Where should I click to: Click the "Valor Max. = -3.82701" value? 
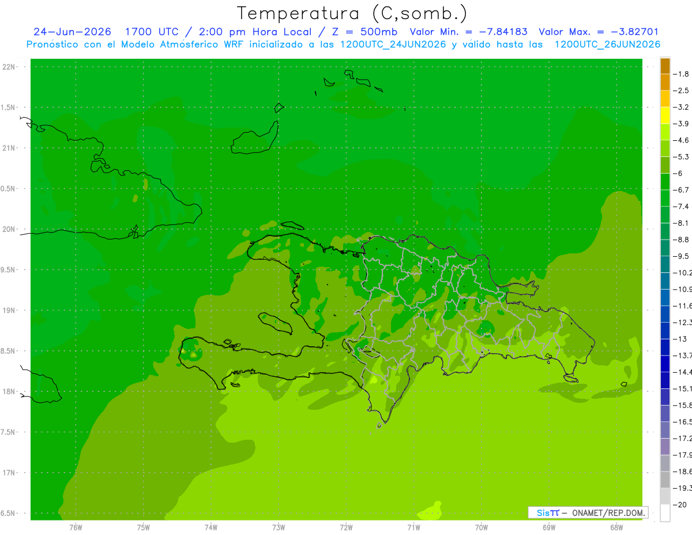[599, 32]
